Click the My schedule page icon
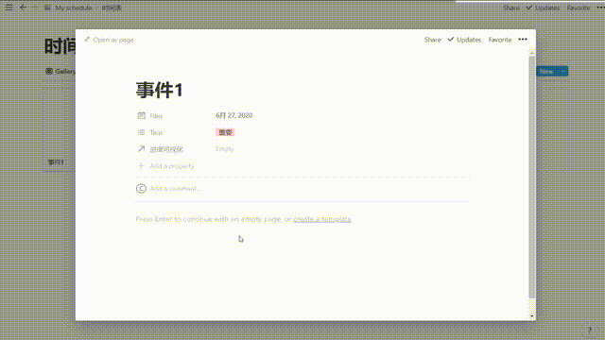This screenshot has height=340, width=605. [x=48, y=8]
